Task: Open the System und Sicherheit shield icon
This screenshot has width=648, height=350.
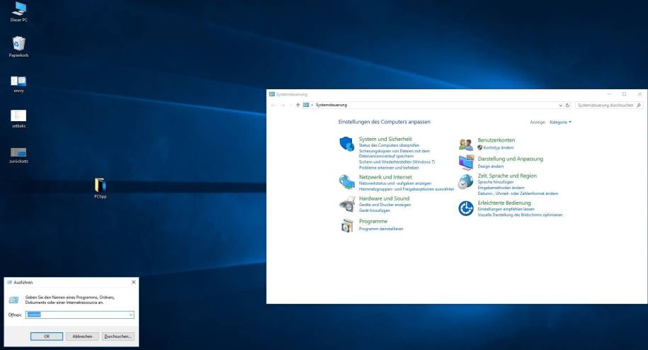Action: [347, 145]
